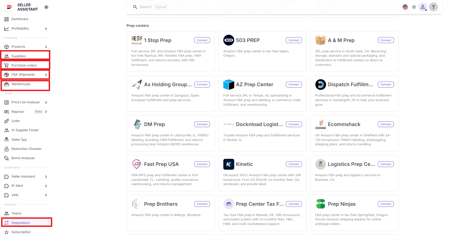Click the VPN puzzle icon
Viewport: 460px width, 235px height.
click(x=7, y=195)
